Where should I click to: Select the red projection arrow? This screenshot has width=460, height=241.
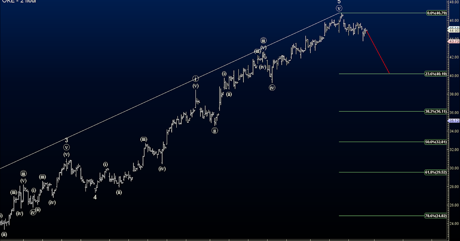[378, 52]
